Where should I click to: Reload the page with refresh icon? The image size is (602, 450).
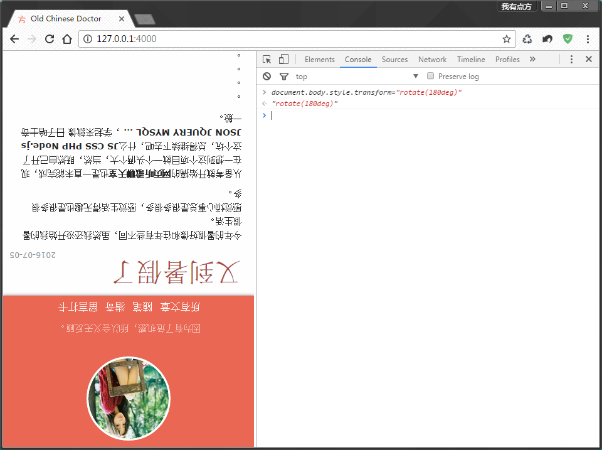[x=50, y=39]
